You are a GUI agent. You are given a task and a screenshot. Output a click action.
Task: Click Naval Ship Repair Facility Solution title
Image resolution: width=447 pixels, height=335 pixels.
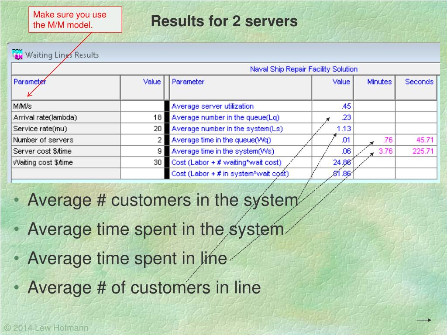[304, 69]
